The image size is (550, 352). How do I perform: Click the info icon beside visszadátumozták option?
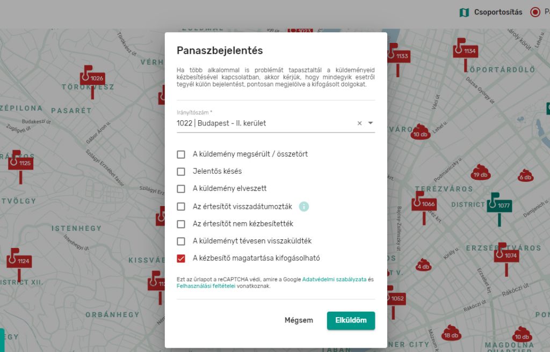click(x=304, y=207)
